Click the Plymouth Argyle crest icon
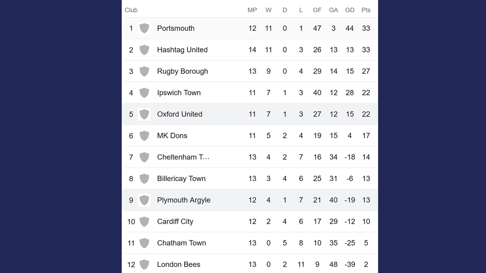Viewport: 486px width, 273px height. point(144,200)
